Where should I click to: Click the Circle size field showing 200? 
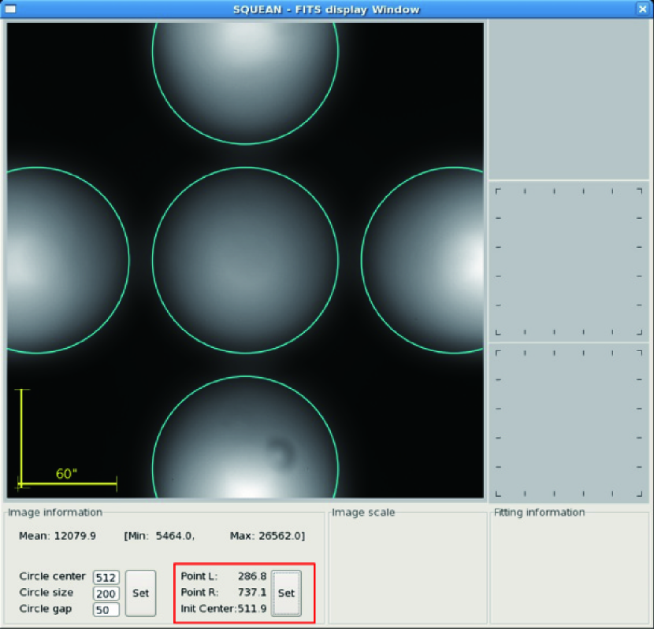tap(106, 593)
